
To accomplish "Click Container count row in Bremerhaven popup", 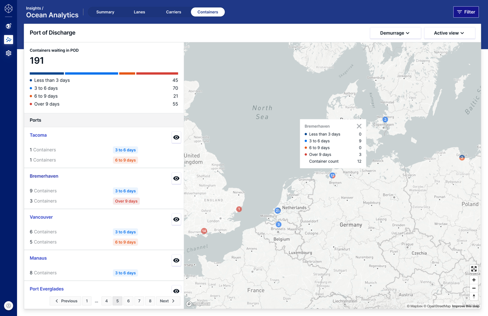I will pos(333,161).
